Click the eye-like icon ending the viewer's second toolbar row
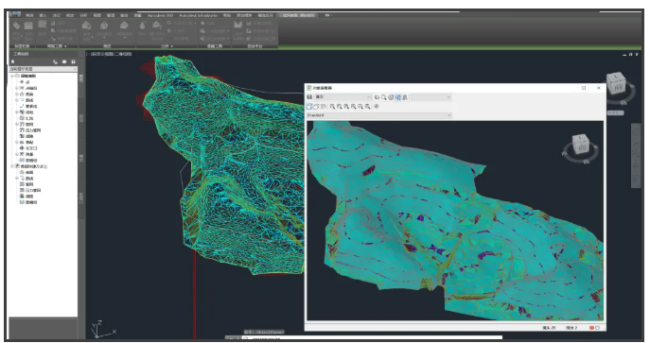This screenshot has width=650, height=343. coord(377,107)
